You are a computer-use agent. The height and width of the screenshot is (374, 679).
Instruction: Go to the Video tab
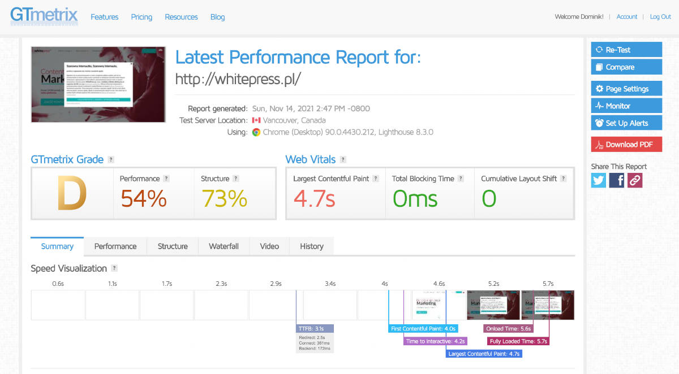click(269, 246)
